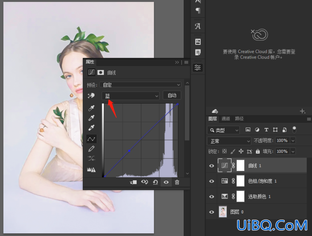Hide the 色相/饱和度 1 layer
This screenshot has height=236, width=312.
pos(212,181)
